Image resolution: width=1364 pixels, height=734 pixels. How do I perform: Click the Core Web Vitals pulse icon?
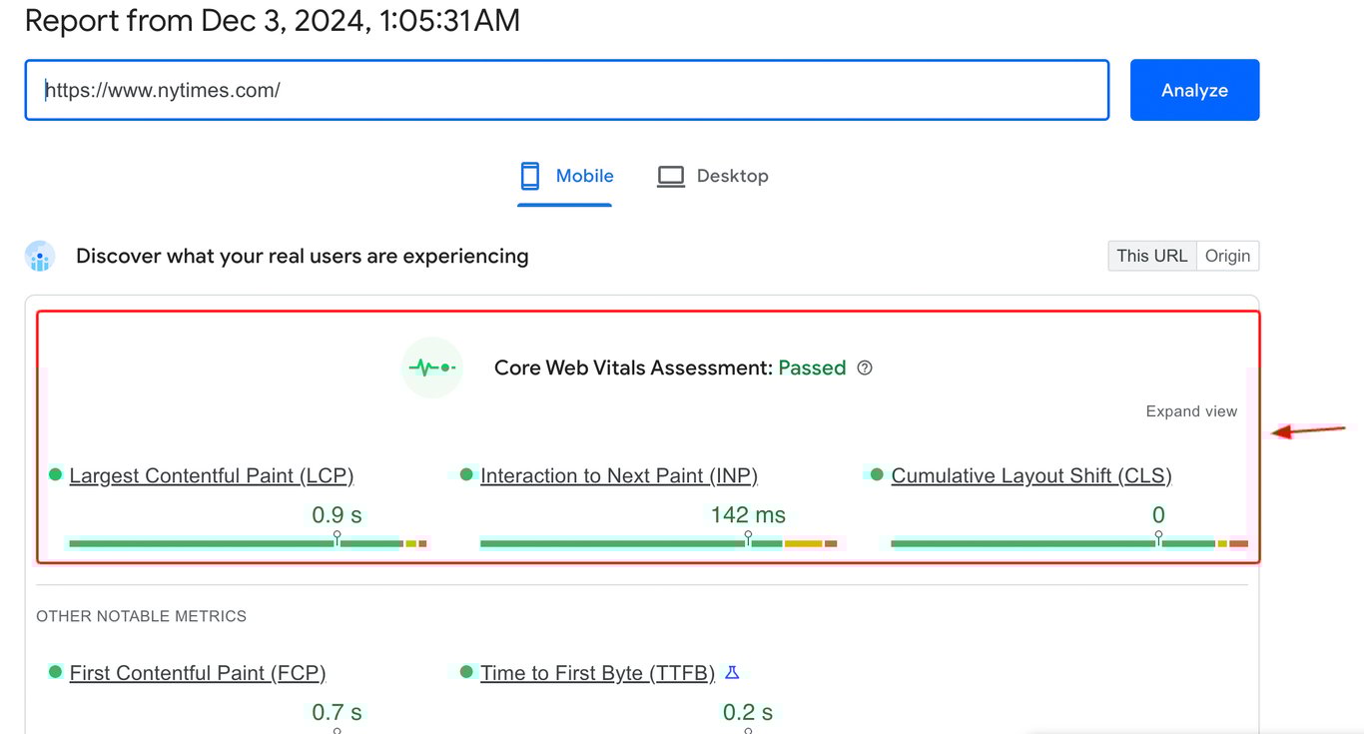(431, 368)
